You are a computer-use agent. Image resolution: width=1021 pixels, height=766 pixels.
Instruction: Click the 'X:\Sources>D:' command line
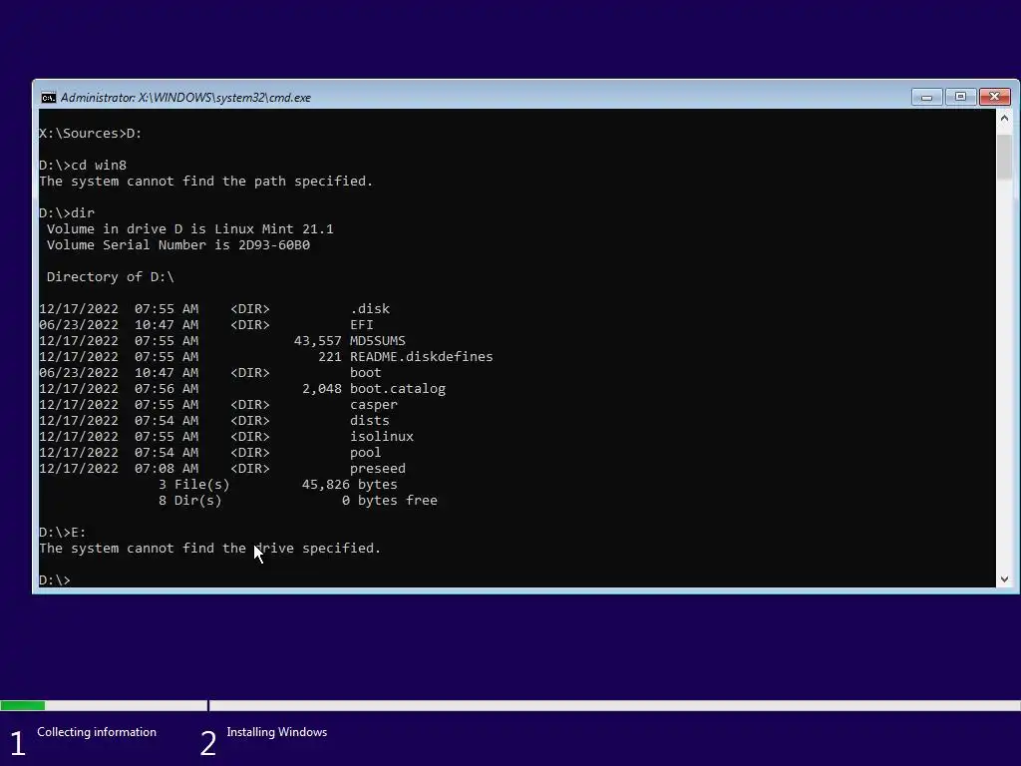(91, 133)
